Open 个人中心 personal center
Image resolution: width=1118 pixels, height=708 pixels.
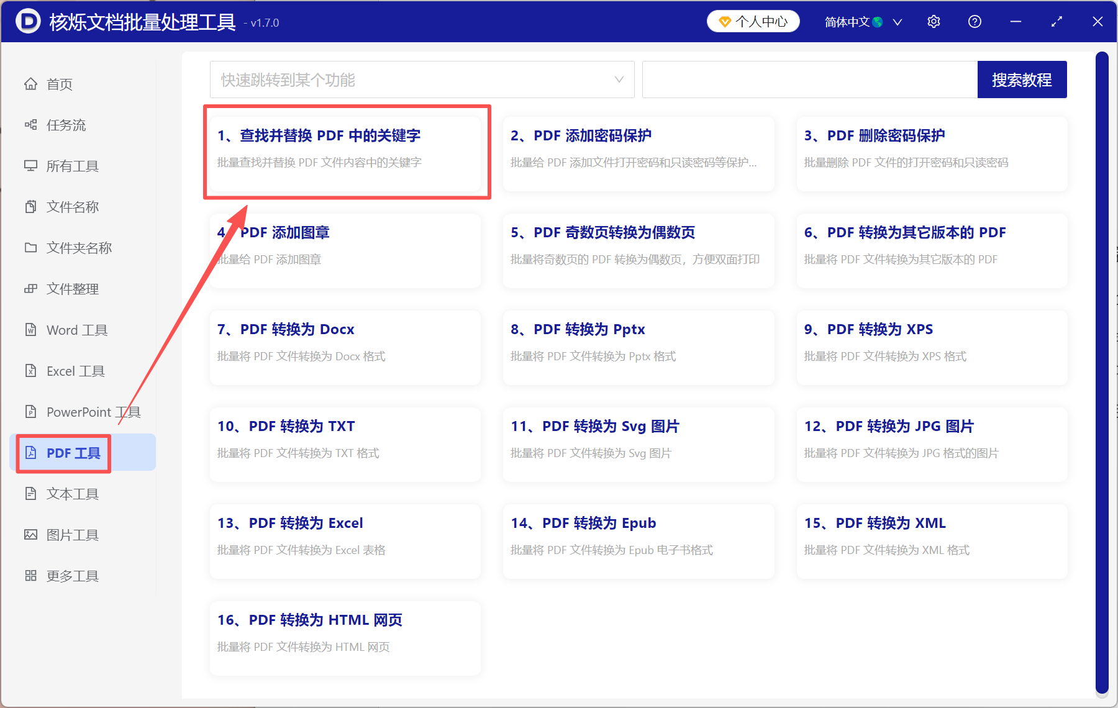point(753,20)
